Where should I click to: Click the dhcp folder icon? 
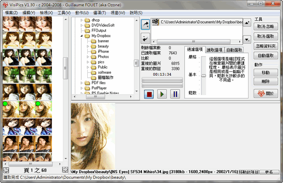point(87,20)
